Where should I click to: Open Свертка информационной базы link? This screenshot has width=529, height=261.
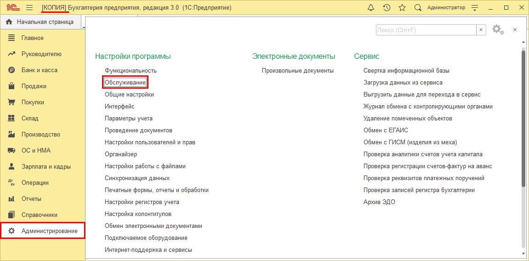point(406,71)
